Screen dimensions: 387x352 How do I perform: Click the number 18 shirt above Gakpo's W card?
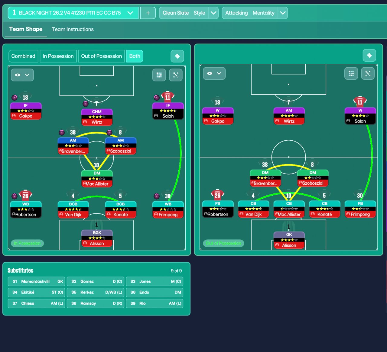[217, 102]
